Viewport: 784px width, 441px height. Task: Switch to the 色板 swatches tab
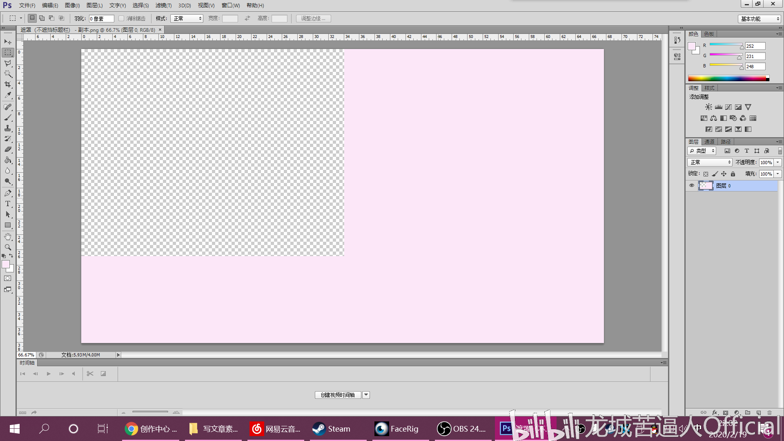click(709, 34)
